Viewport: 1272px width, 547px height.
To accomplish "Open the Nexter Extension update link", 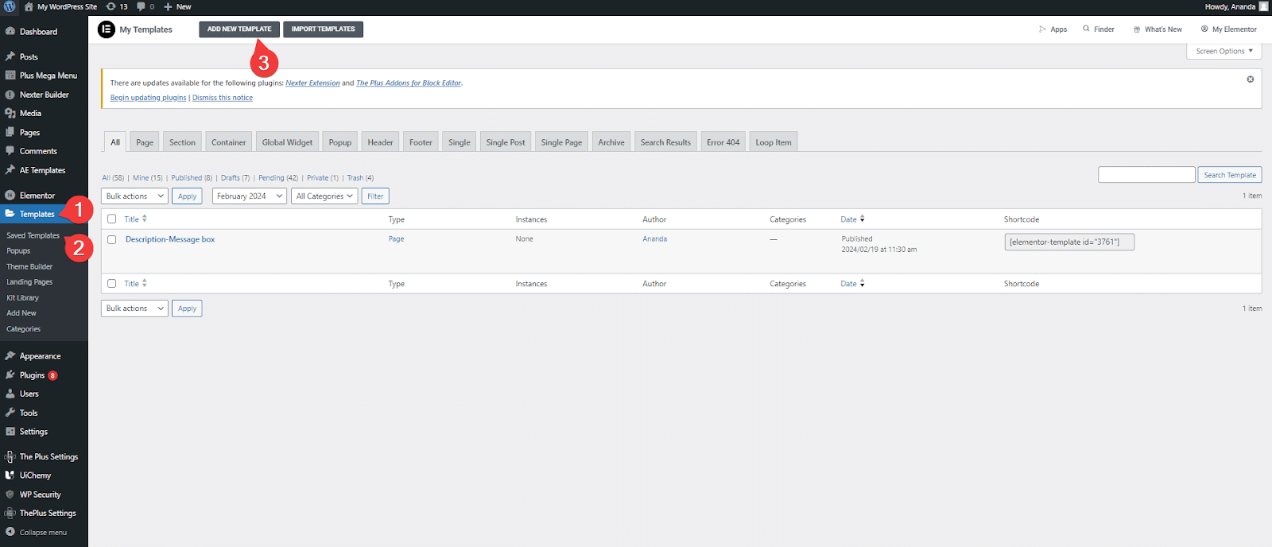I will (312, 83).
